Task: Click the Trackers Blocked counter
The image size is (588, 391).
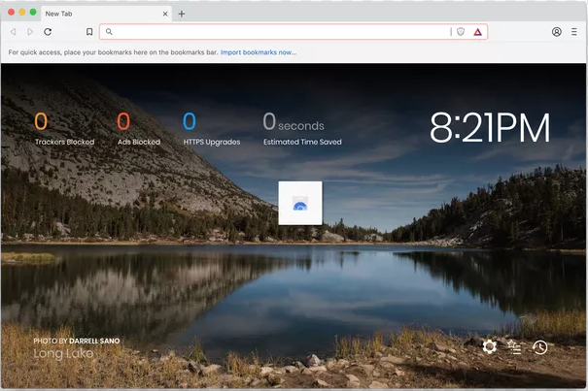Action: [64, 130]
